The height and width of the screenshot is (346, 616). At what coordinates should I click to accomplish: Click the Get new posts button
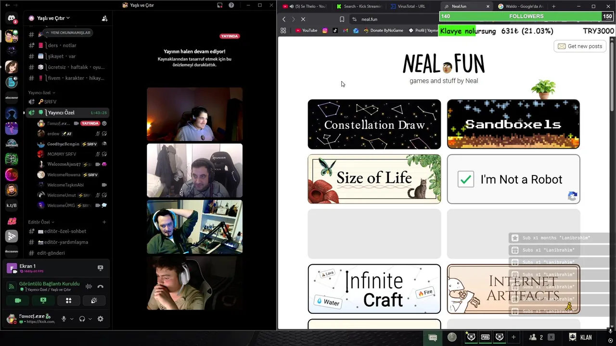(x=580, y=46)
